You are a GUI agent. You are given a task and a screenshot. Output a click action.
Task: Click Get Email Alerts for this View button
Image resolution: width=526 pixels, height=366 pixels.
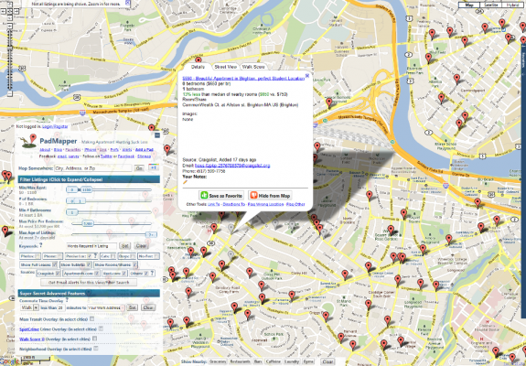tap(89, 283)
